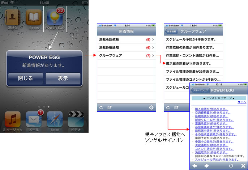Open 与信稟議申請が2件あります link
Viewport: 248px width, 170px height.
(x=214, y=127)
